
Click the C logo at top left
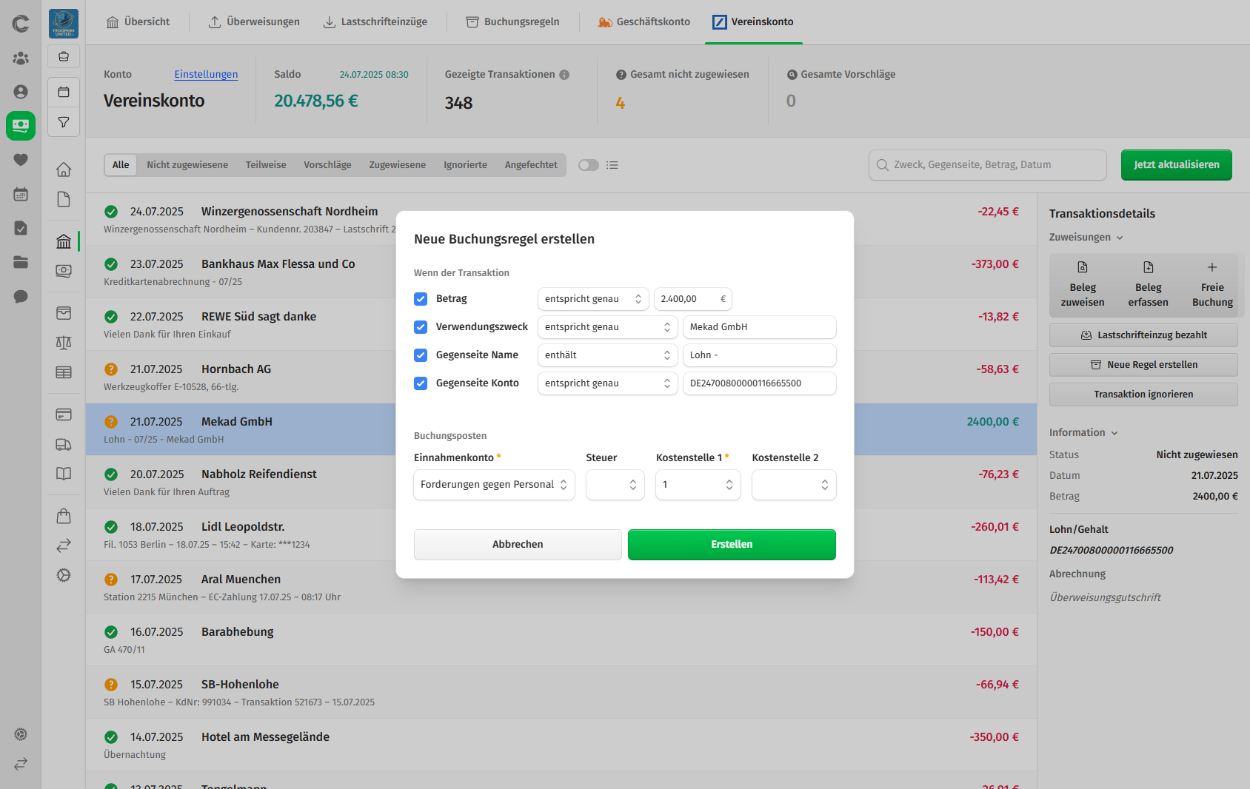21,24
